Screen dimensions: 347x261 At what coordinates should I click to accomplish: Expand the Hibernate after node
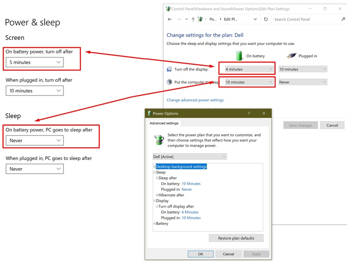pyautogui.click(x=157, y=195)
